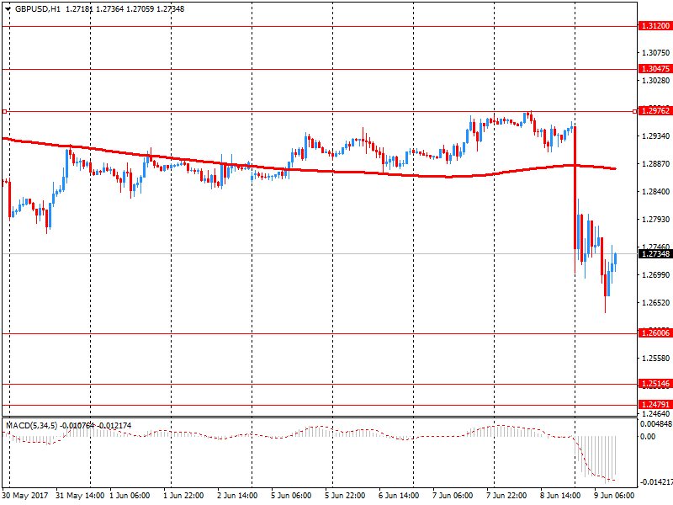
Task: Click the MACD scale value 0.00
Action: [648, 437]
